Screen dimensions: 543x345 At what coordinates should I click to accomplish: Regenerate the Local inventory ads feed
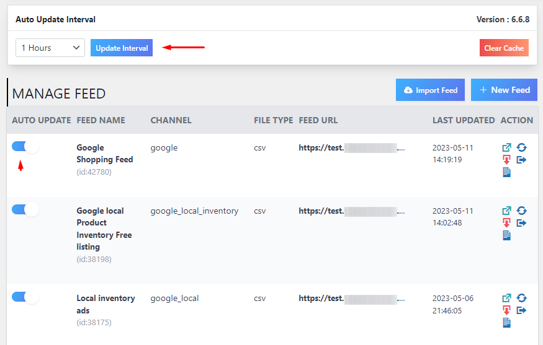click(521, 298)
